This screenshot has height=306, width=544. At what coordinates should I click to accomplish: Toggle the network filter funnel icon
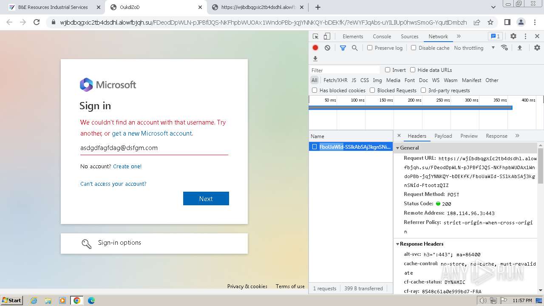pos(343,48)
